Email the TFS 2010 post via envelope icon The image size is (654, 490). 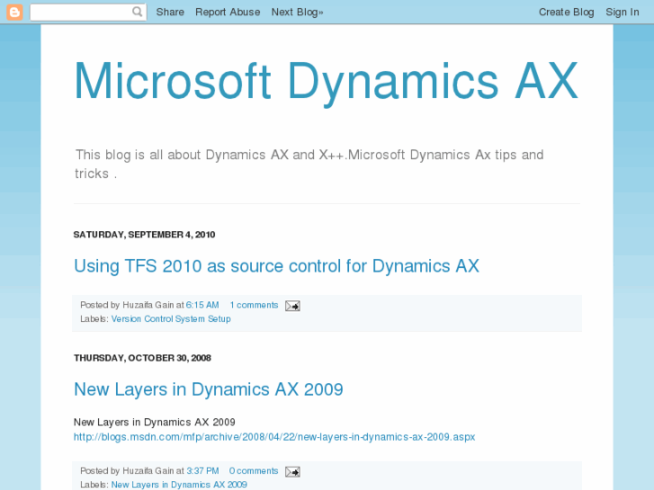click(x=292, y=306)
